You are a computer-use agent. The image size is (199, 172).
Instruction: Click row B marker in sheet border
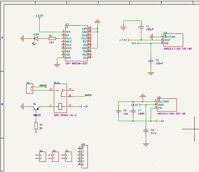coord(2,104)
